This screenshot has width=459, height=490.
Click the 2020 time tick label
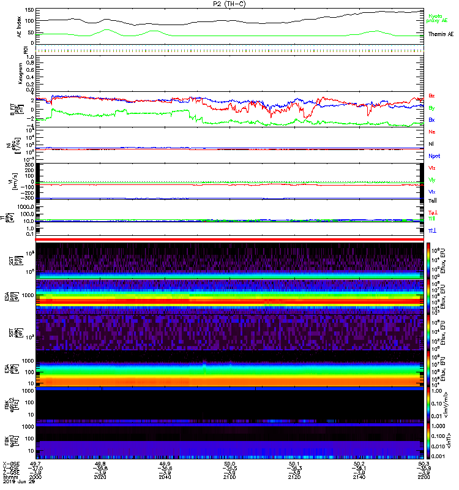point(100,477)
